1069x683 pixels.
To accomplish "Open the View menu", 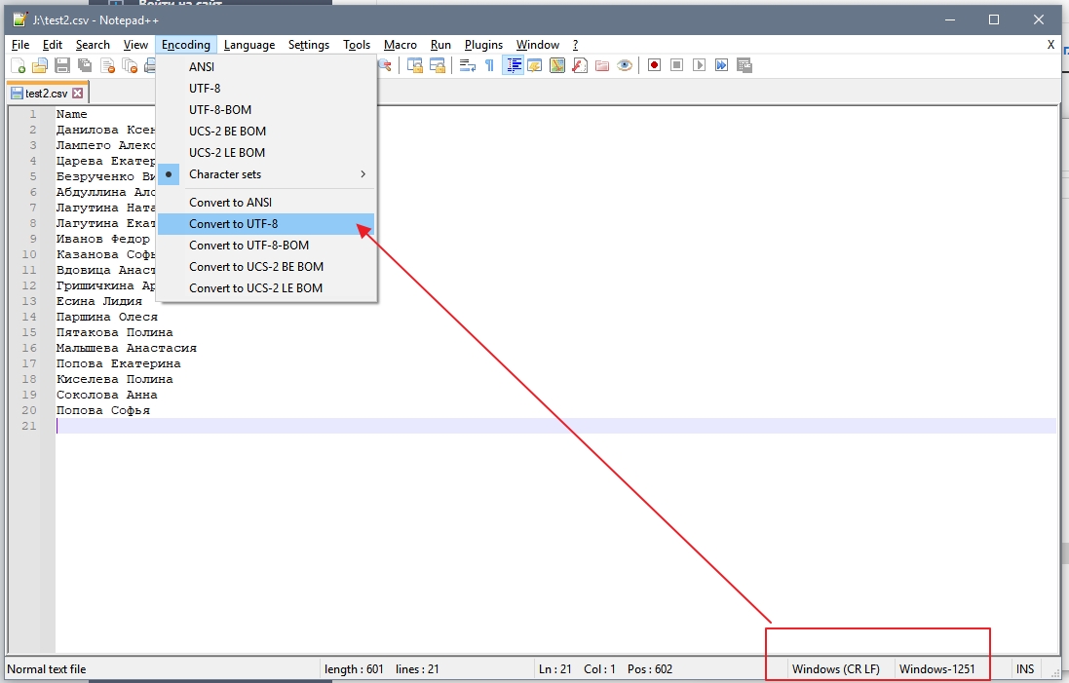I will pos(135,44).
